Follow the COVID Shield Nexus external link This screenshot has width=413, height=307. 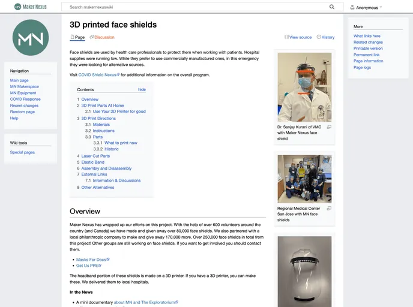click(99, 75)
